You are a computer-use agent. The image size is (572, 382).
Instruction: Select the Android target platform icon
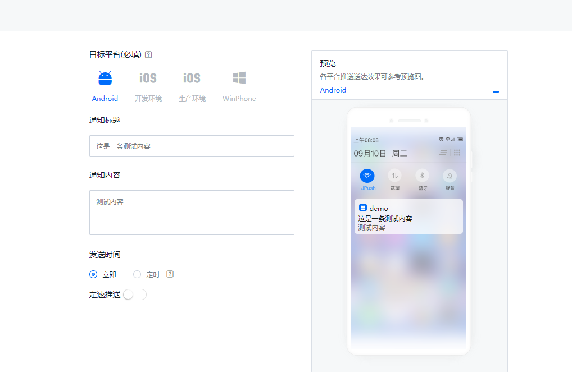coord(105,79)
